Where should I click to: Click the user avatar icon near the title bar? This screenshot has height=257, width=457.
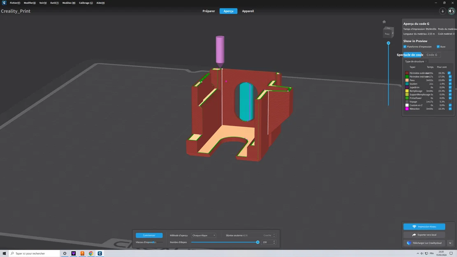tap(451, 11)
